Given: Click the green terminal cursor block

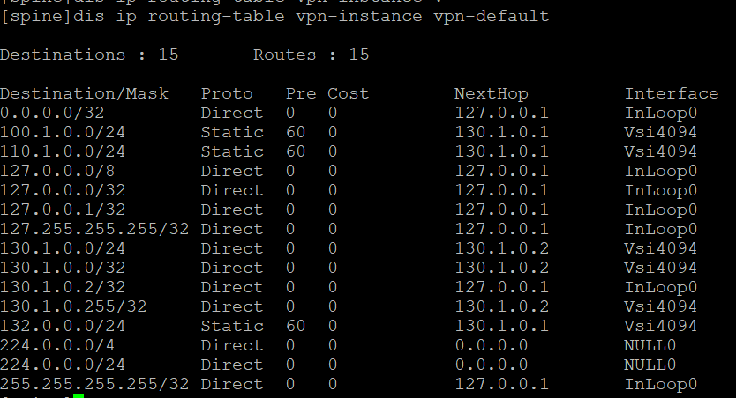Looking at the screenshot, I should click(79, 395).
